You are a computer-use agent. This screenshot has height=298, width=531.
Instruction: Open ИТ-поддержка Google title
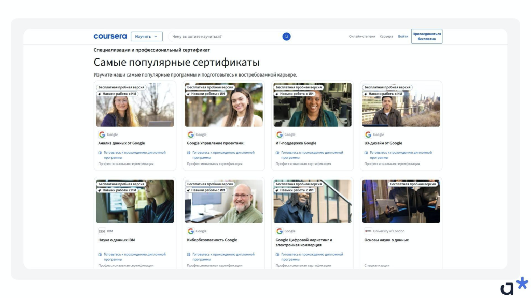[296, 143]
